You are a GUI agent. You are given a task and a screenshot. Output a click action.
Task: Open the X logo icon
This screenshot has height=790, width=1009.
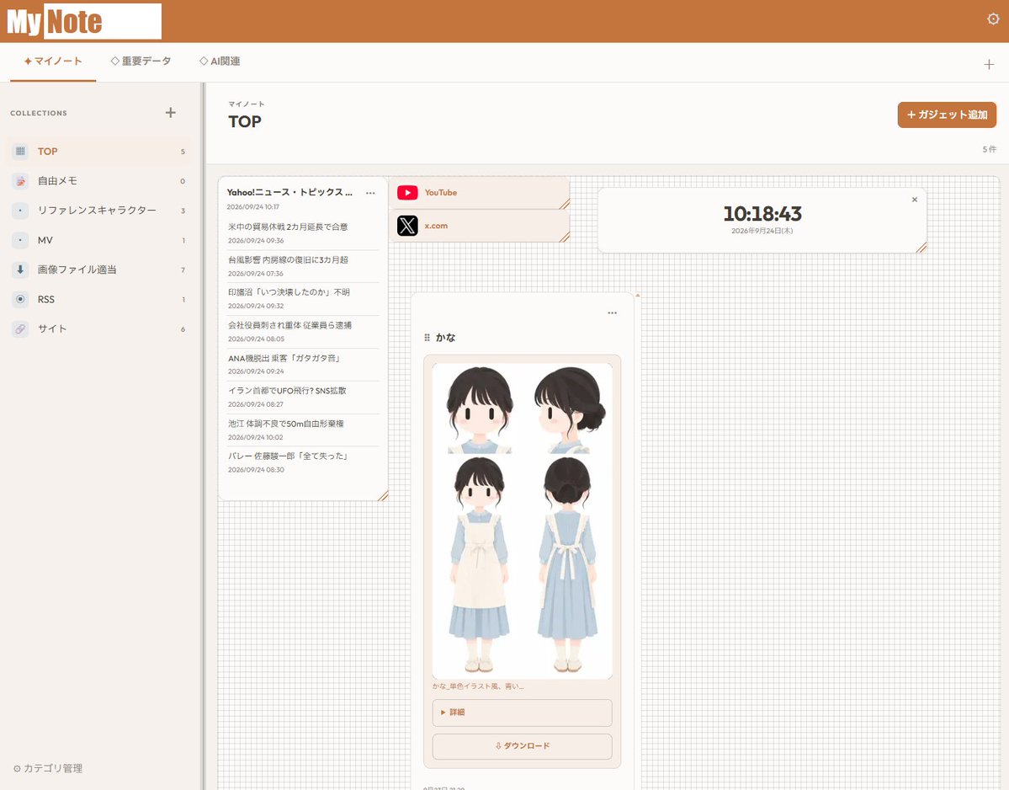tap(407, 226)
